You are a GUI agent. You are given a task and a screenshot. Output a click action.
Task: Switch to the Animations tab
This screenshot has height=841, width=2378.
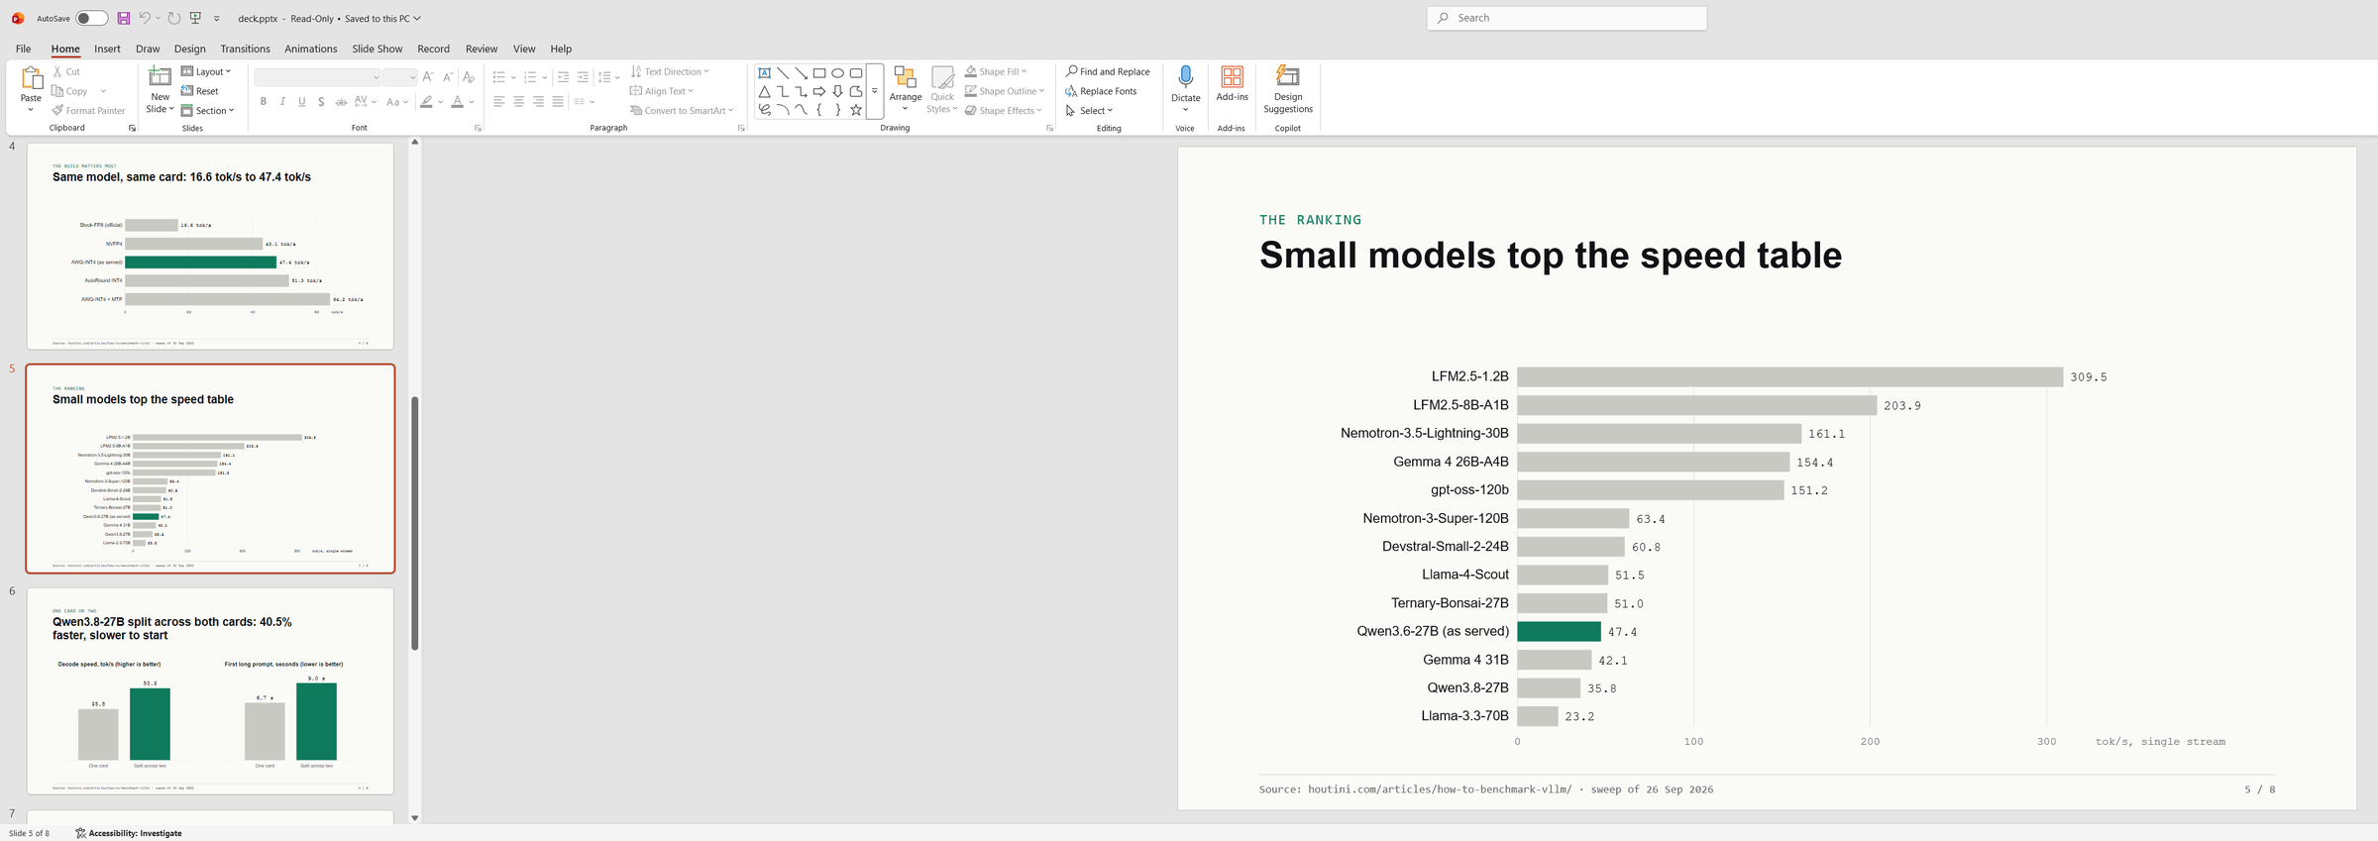[x=311, y=49]
